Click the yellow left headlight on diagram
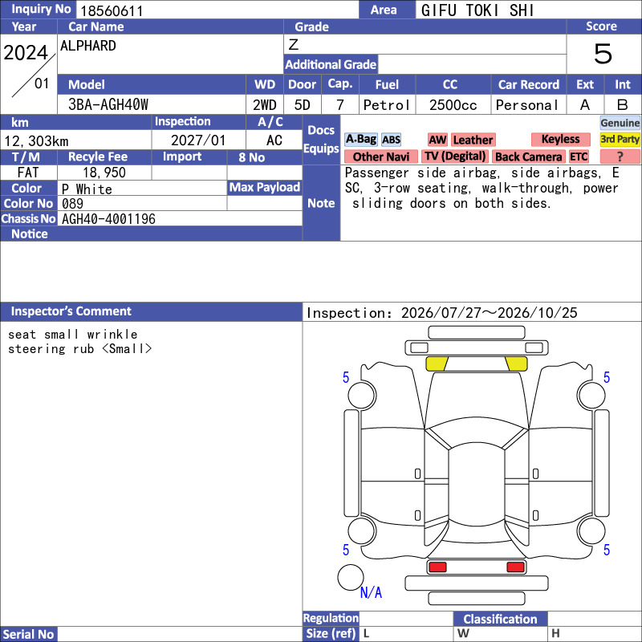 click(x=437, y=364)
